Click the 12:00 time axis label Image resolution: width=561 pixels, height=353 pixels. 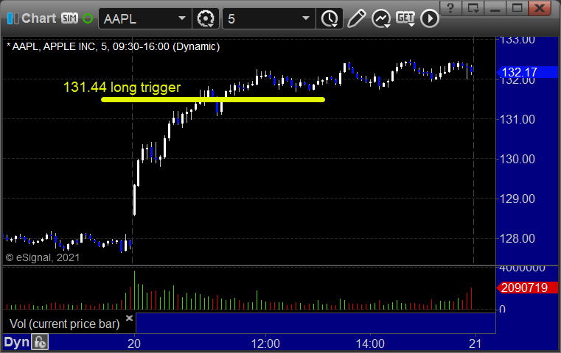click(x=265, y=343)
